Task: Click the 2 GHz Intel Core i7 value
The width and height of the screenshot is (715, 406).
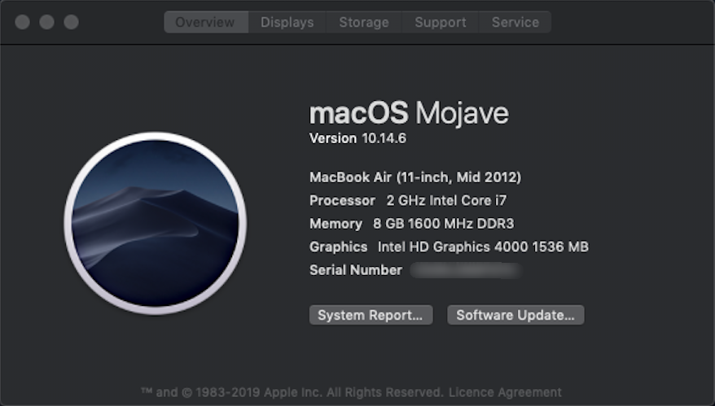Action: coord(446,200)
